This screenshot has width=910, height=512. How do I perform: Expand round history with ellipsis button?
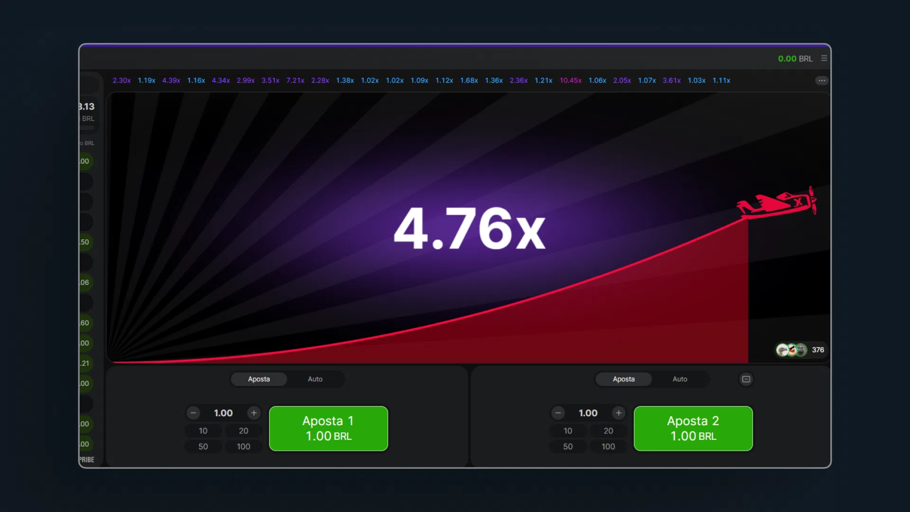click(821, 81)
